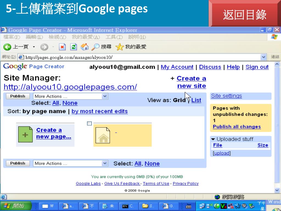Viewport: 281px width, 211px height.
Task: Collapse the Uploaded stuff section triangle
Action: 213,139
